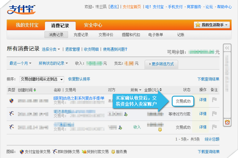Expand the 最近一个月 time range filter
Viewport: 238px width, 158px height.
(x=21, y=63)
